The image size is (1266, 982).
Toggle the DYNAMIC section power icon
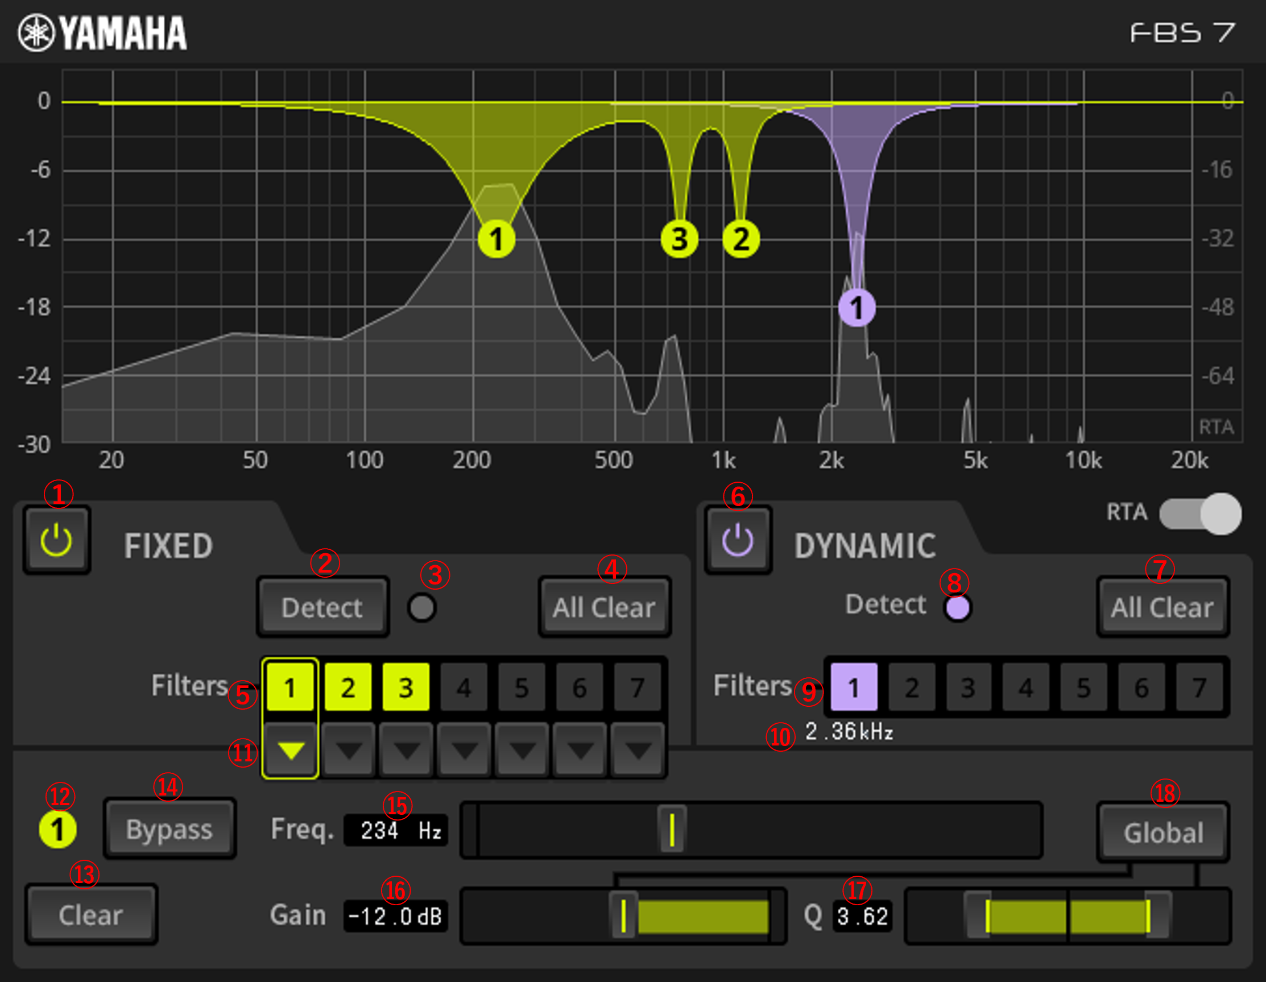[737, 540]
